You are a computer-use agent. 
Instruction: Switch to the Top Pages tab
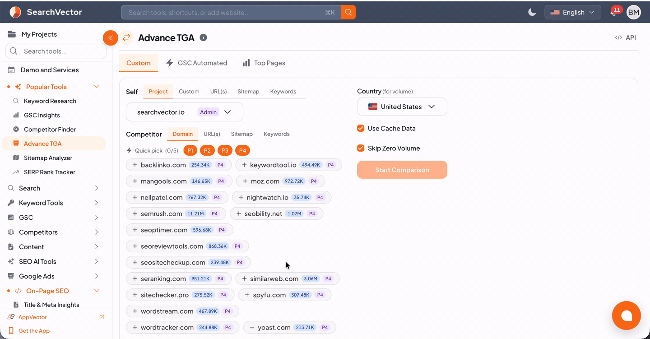point(264,63)
